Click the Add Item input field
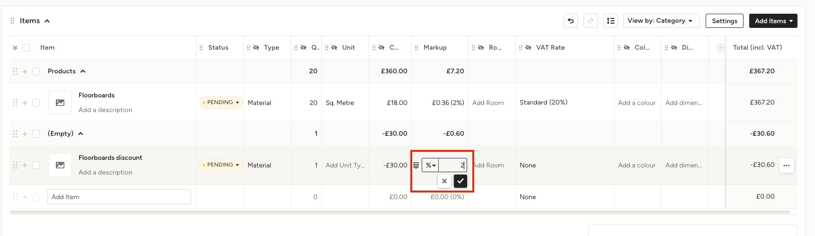The image size is (815, 236). click(x=119, y=197)
